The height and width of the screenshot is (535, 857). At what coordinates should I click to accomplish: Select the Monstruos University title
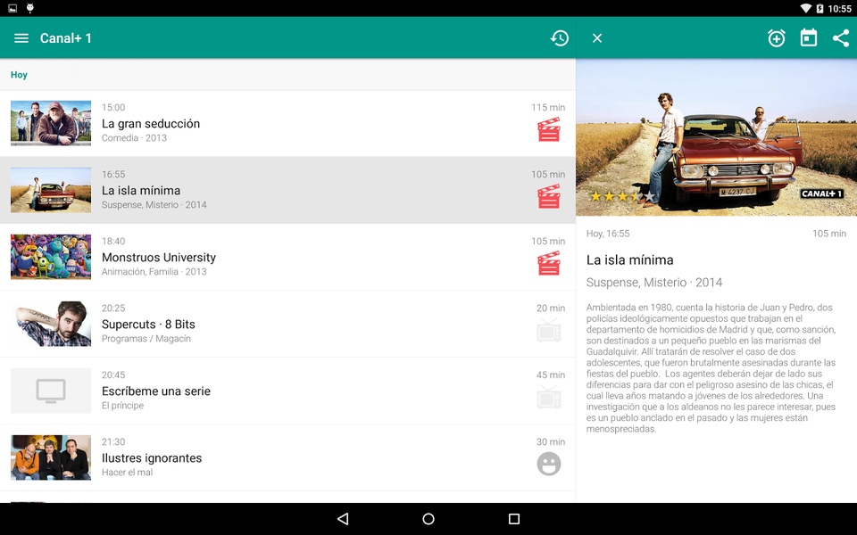(x=159, y=258)
